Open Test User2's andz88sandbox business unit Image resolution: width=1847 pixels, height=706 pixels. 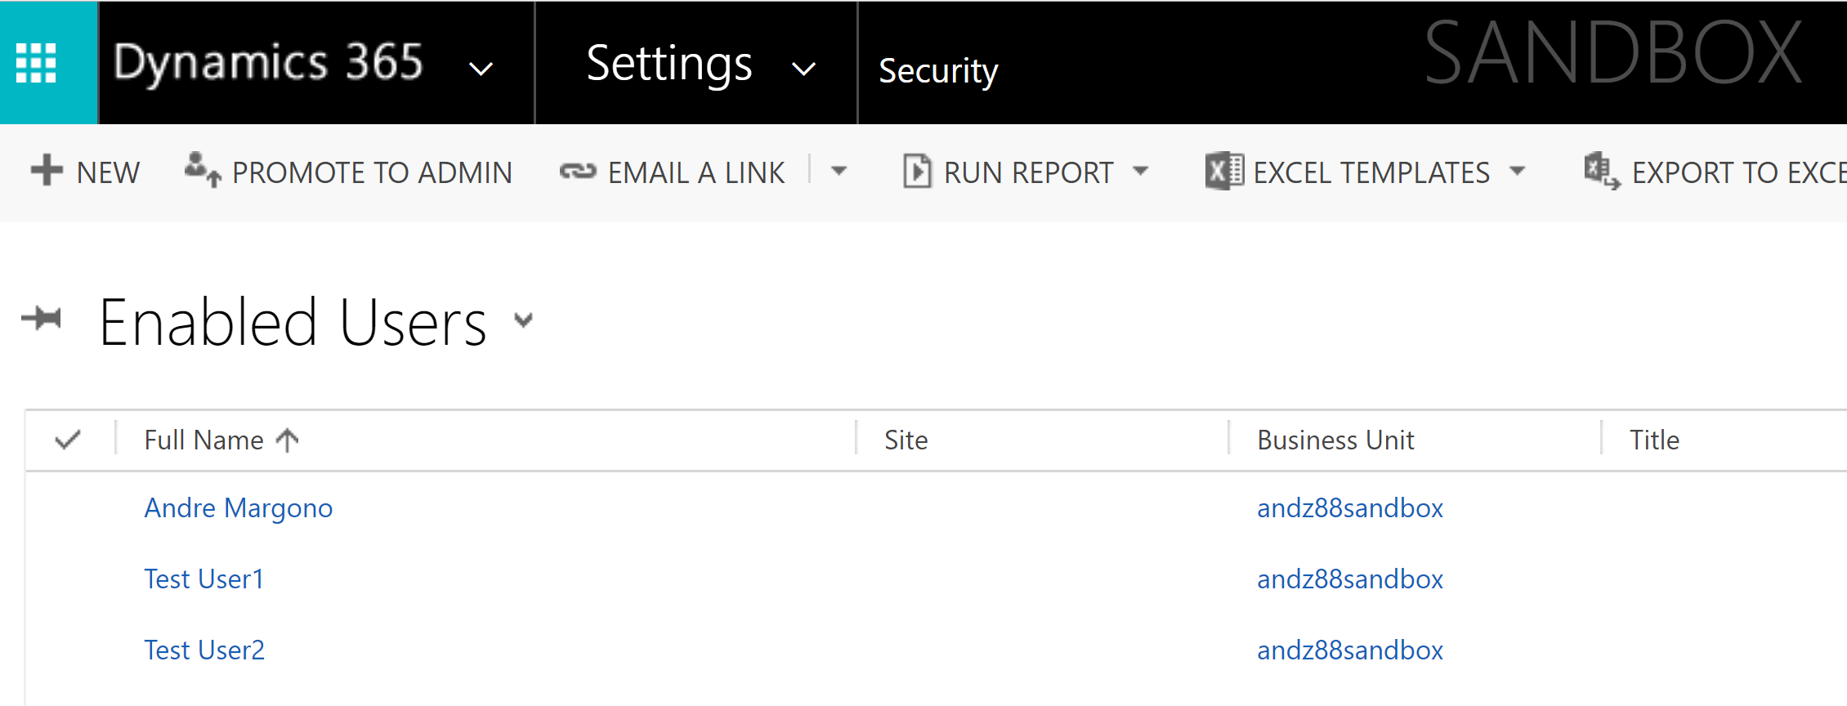pyautogui.click(x=1349, y=650)
